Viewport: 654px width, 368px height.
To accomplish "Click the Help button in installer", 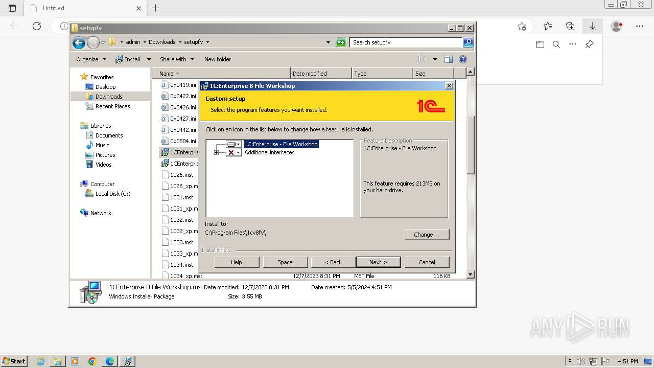I will [x=237, y=262].
